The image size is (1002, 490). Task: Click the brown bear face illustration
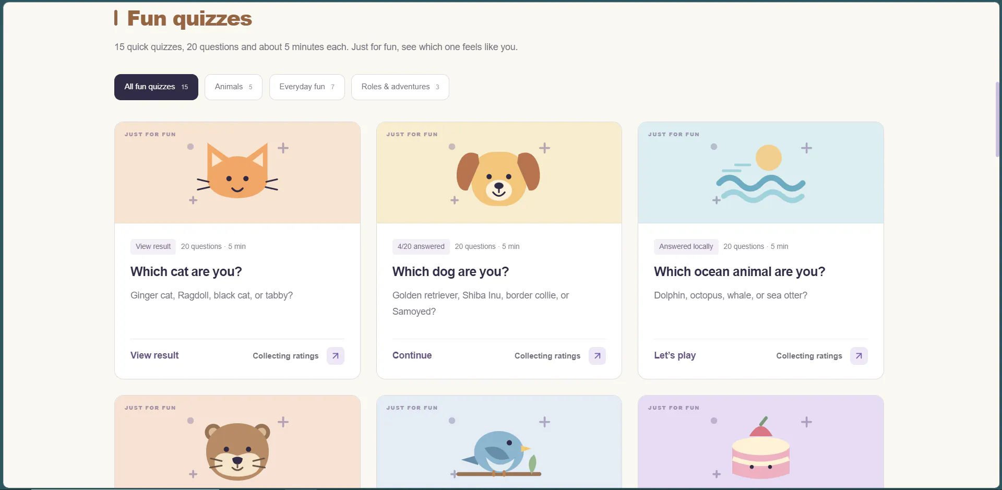coord(237,451)
